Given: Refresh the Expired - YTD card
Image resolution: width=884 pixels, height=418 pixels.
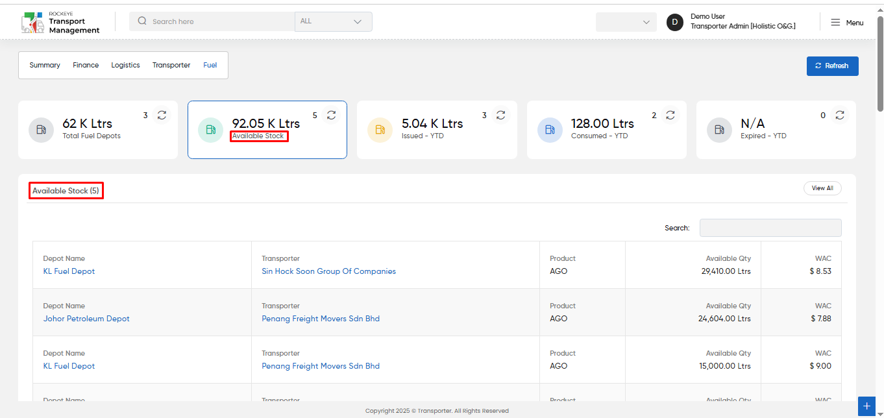Looking at the screenshot, I should click(x=840, y=116).
